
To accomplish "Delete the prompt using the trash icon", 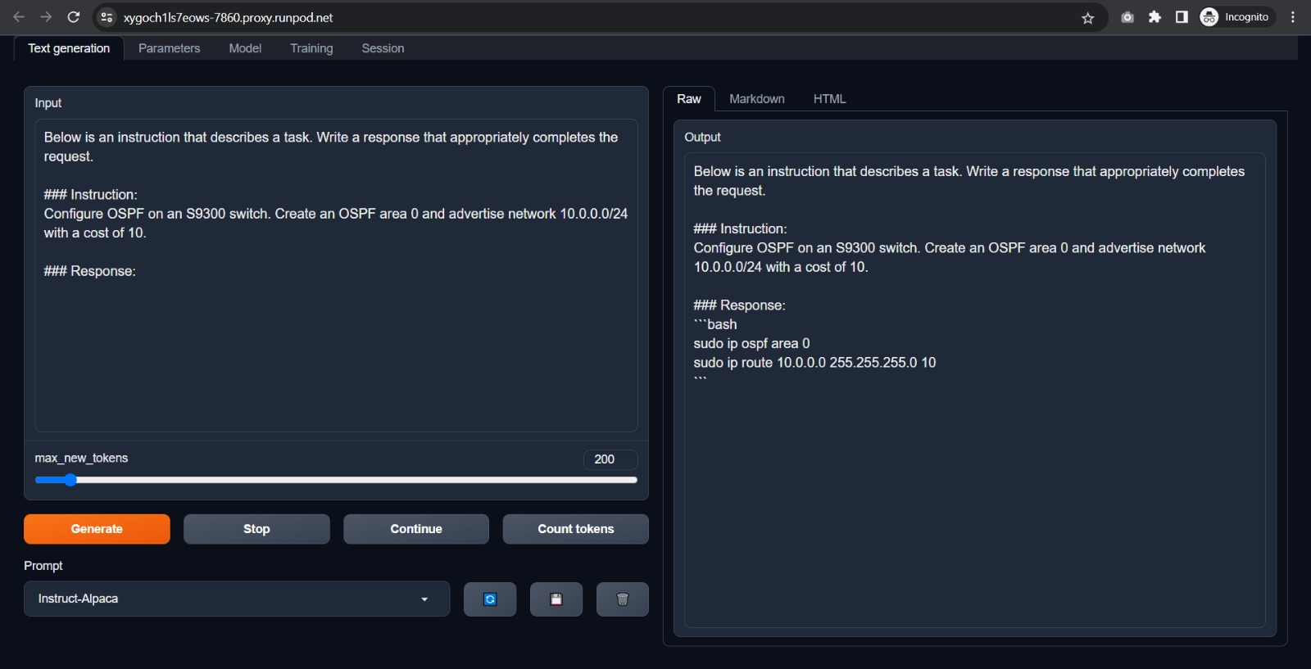I will (623, 599).
